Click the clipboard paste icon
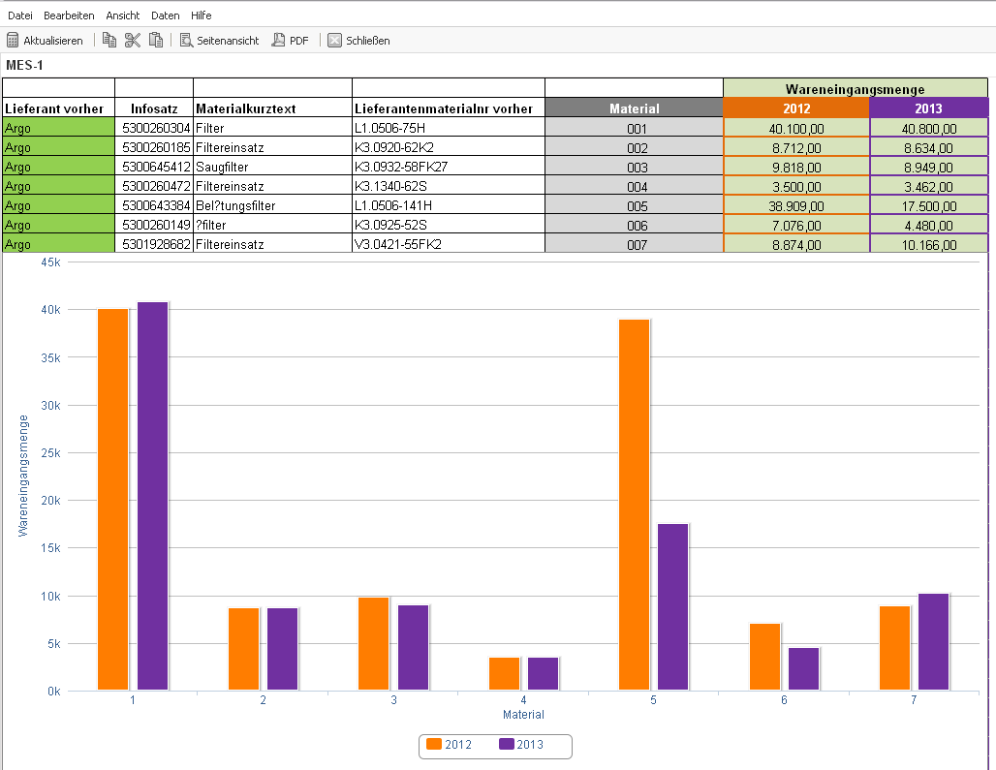The image size is (996, 770). pos(156,40)
